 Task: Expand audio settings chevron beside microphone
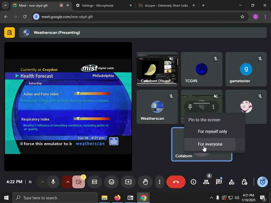(x=42, y=182)
